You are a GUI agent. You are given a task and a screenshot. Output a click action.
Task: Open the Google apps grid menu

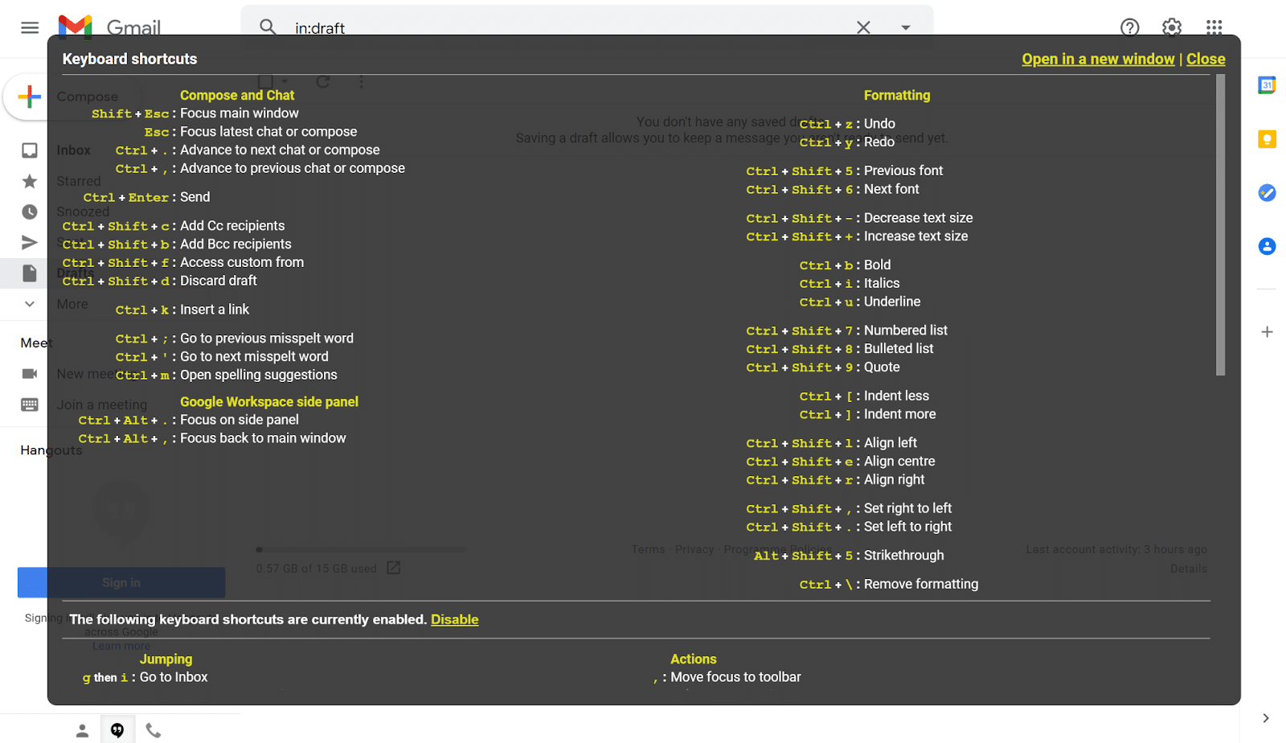(x=1212, y=27)
